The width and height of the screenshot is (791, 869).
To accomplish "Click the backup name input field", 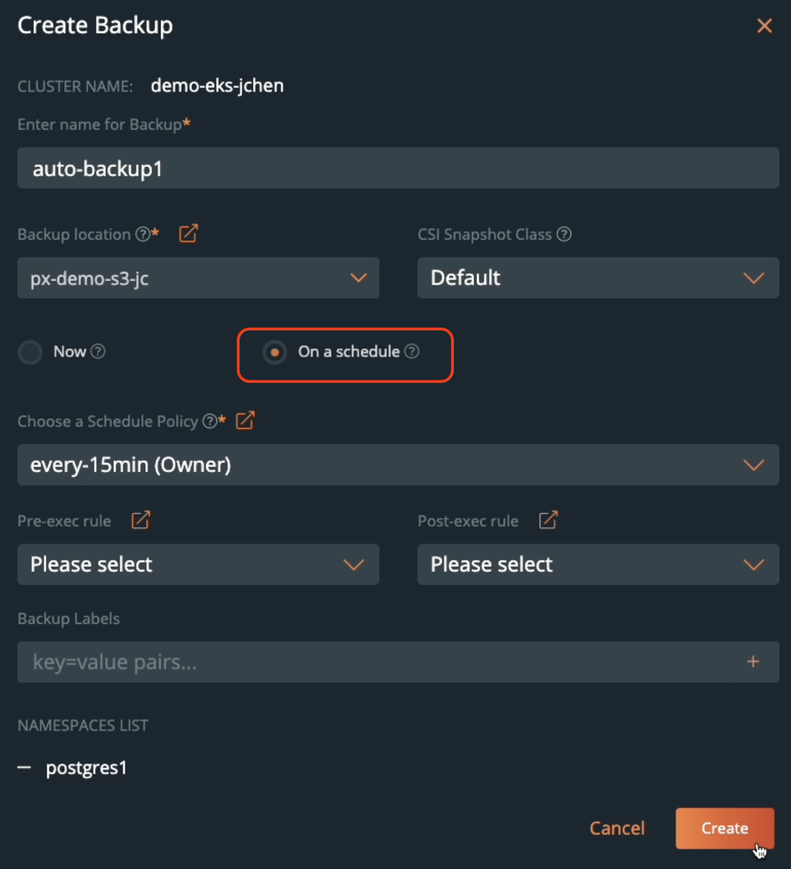I will pos(398,168).
